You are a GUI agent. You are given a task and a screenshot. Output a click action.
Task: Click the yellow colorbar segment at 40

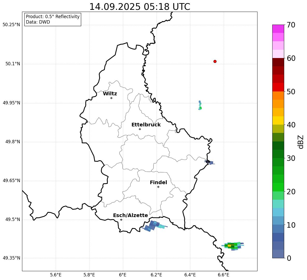click(x=278, y=120)
